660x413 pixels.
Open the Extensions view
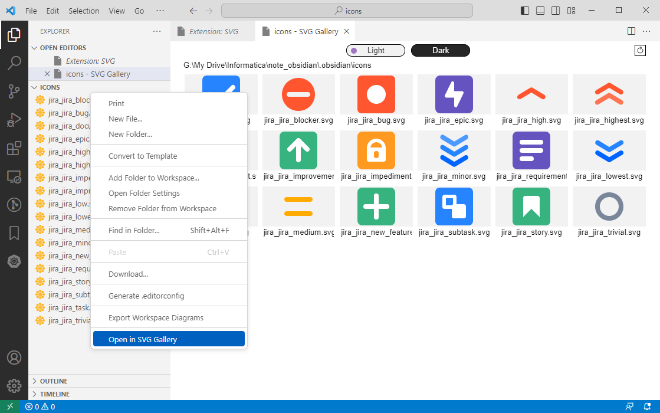point(14,148)
